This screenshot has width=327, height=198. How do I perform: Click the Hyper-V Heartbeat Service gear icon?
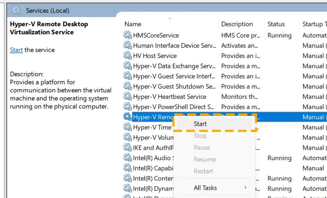127,96
